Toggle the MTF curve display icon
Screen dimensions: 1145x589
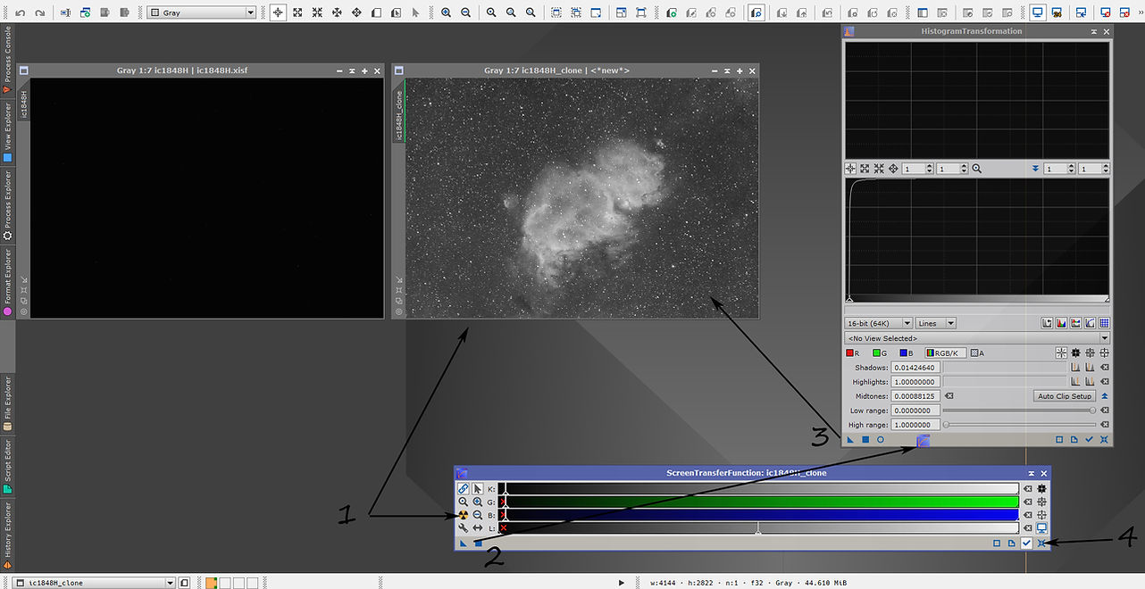pyautogui.click(x=1091, y=323)
